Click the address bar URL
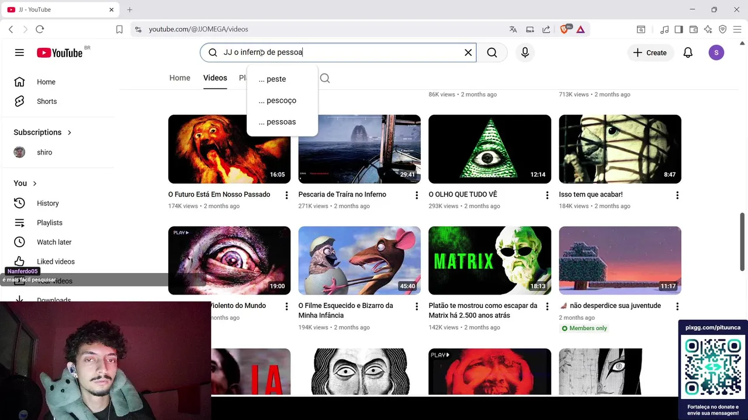Image resolution: width=748 pixels, height=420 pixels. [198, 29]
